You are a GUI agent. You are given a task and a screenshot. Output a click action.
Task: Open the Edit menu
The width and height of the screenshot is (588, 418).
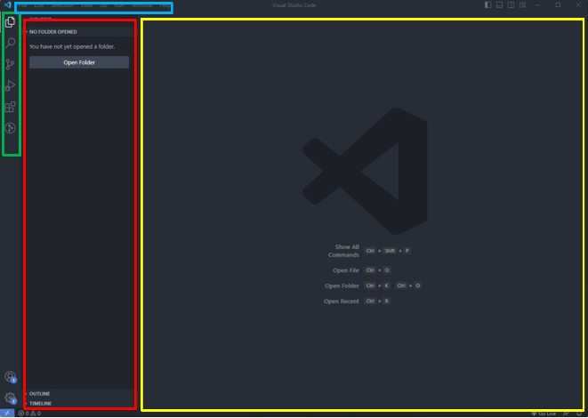tap(39, 5)
